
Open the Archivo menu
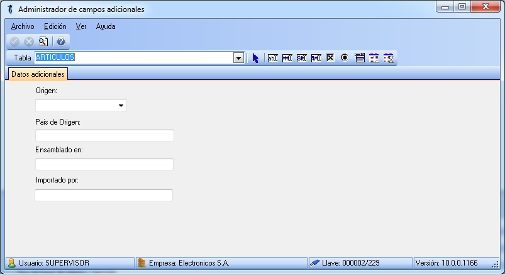(23, 26)
